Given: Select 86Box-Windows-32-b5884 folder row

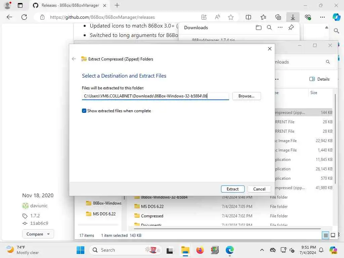Looking at the screenshot, I should coord(164,197).
